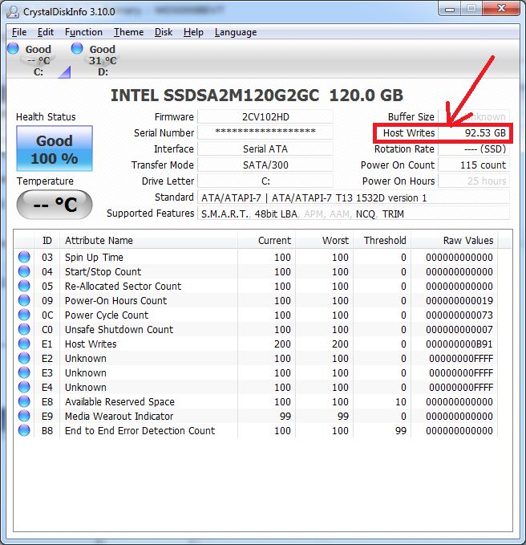Click the Raw Values column header

(455, 240)
